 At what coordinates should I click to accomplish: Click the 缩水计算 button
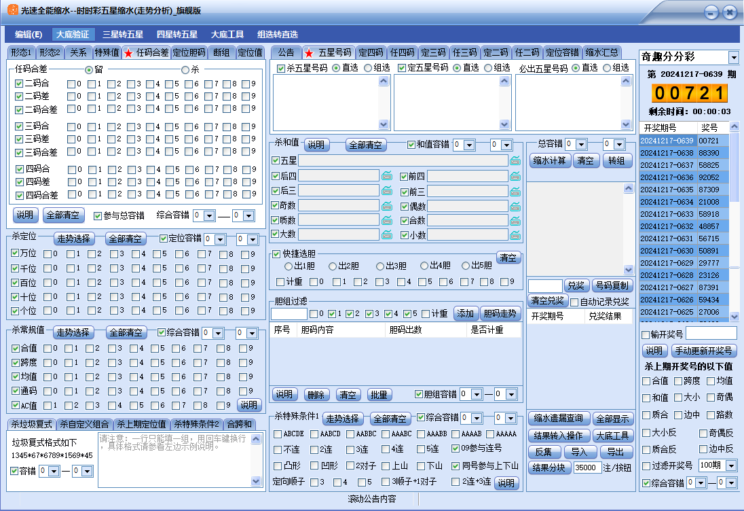pos(550,161)
